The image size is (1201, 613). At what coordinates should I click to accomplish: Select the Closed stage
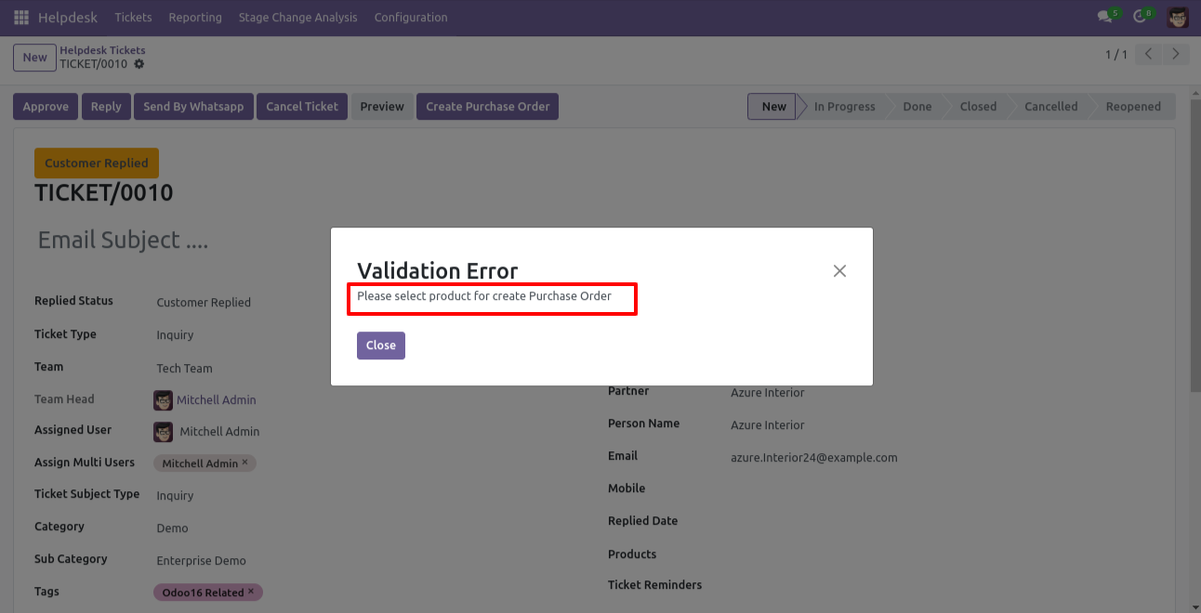[978, 107]
